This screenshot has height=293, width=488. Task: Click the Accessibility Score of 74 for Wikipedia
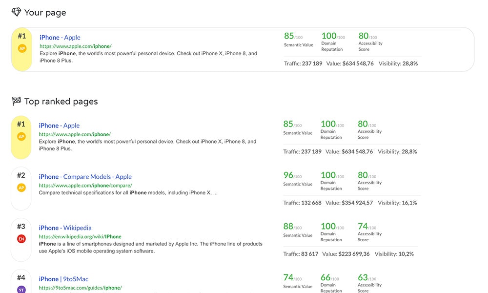[x=363, y=227]
